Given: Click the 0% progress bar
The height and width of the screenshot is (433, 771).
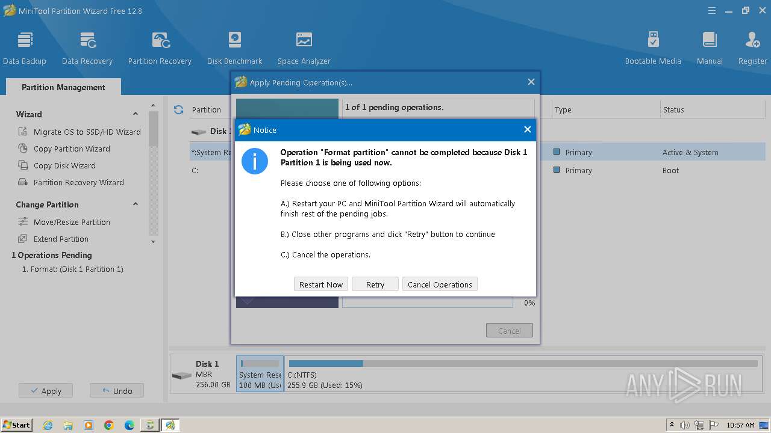Looking at the screenshot, I should tap(428, 302).
